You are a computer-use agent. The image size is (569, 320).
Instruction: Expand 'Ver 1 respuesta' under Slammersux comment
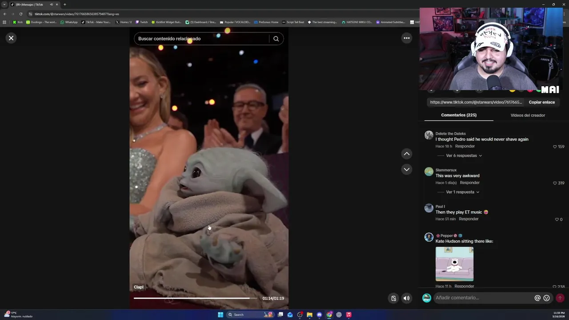pyautogui.click(x=462, y=192)
